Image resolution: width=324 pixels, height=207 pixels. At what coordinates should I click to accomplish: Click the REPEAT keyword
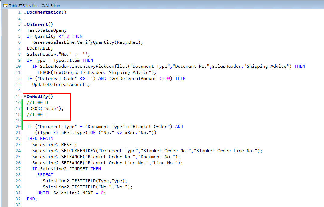(x=45, y=175)
